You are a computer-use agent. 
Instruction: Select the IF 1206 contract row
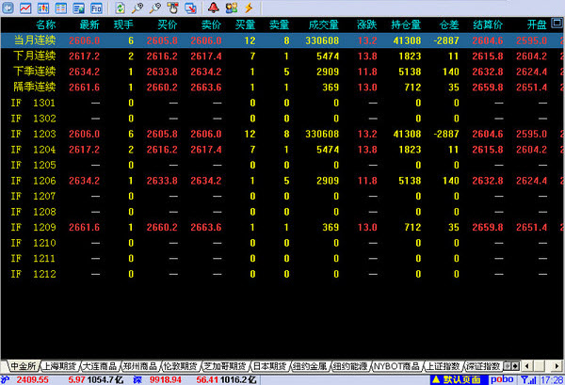pyautogui.click(x=282, y=181)
